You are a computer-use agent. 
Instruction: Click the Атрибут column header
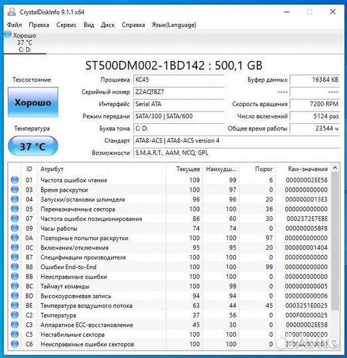(x=102, y=169)
